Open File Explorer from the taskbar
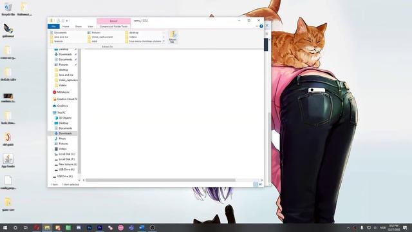Viewport: 412px width, 232px height. (47, 227)
